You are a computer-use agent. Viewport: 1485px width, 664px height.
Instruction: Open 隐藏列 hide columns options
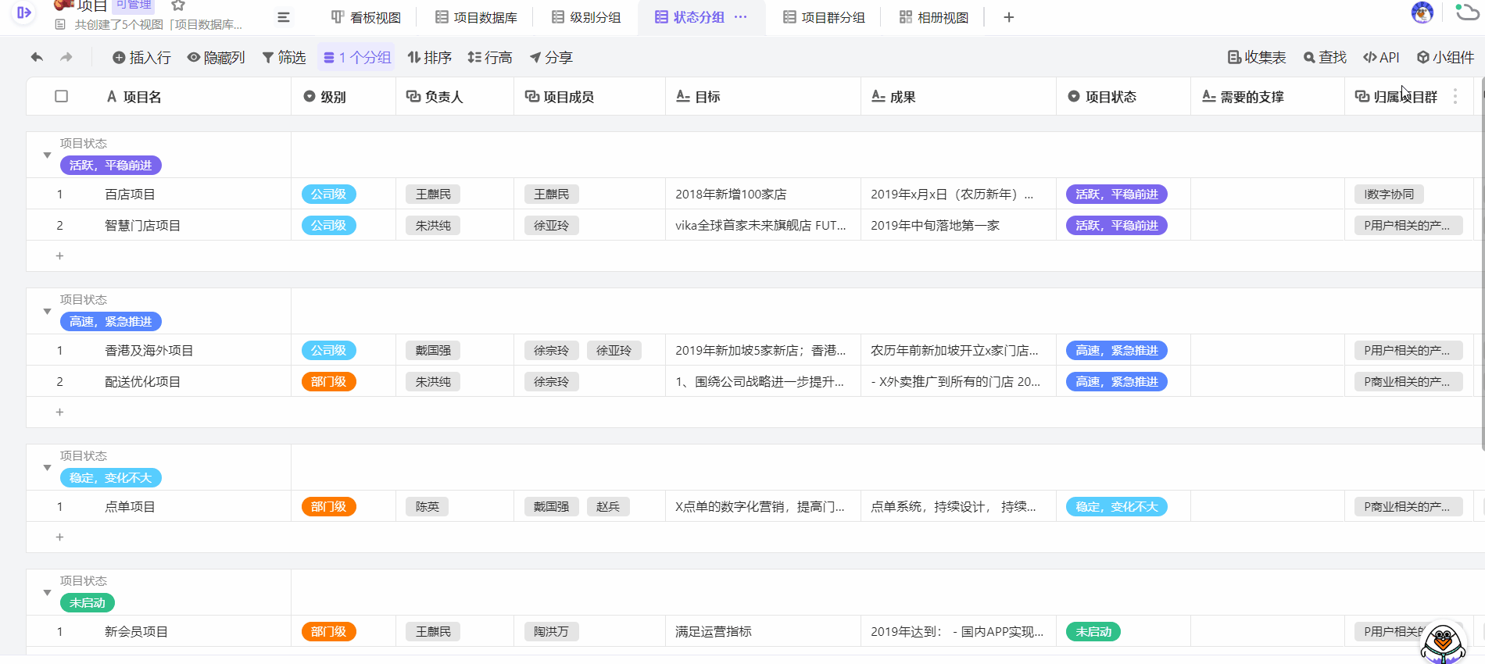(x=216, y=57)
